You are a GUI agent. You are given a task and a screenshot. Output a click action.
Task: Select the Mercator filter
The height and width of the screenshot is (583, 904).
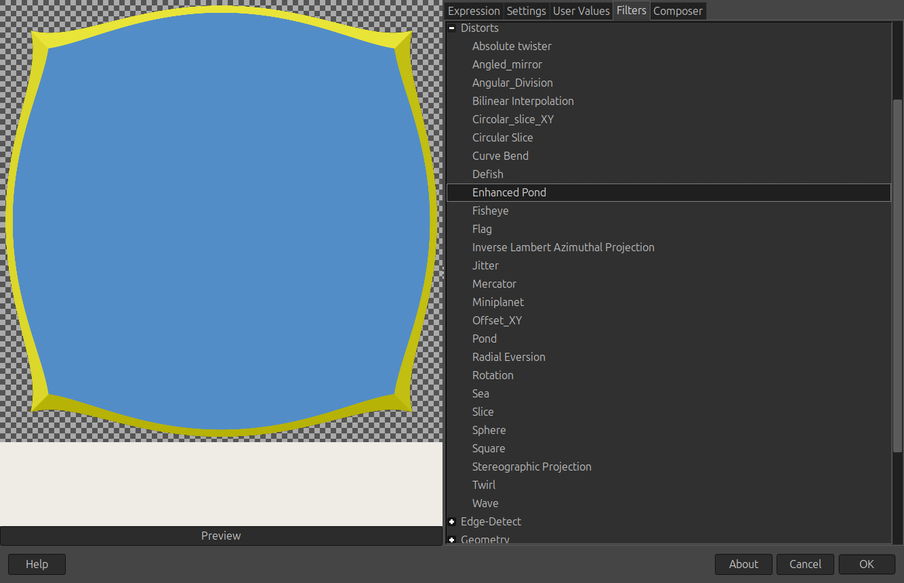494,284
